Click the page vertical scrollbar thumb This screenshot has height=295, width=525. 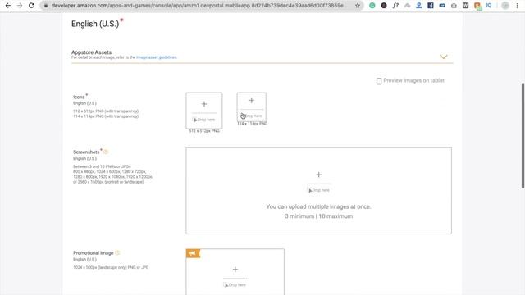[523, 135]
